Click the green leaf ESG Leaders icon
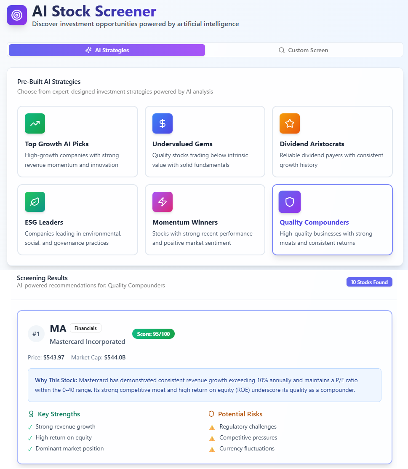 (35, 201)
